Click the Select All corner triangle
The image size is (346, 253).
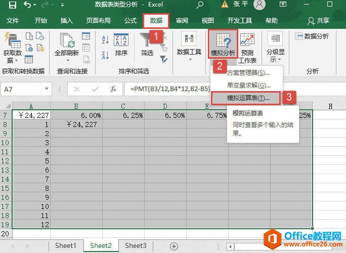click(x=8, y=106)
